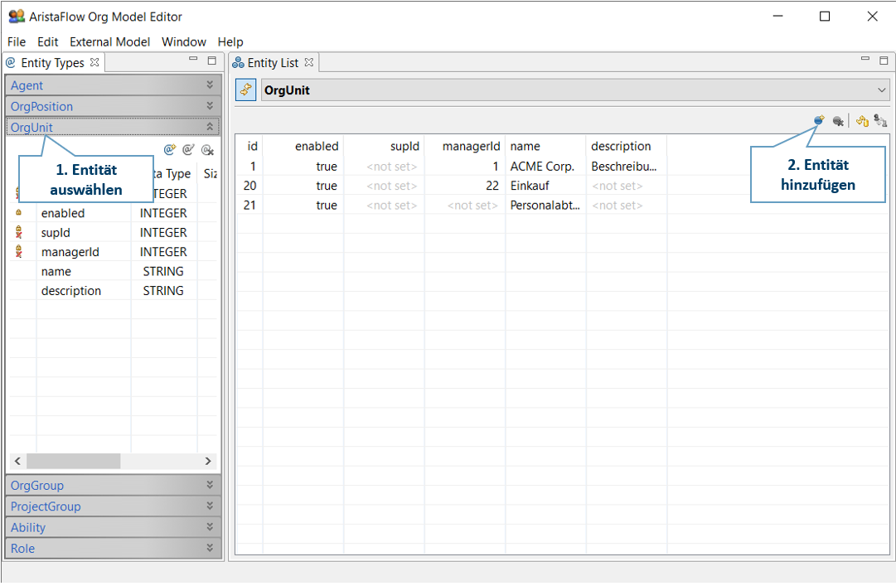Open the Edit menu
Screen dimensions: 896x586
(48, 41)
